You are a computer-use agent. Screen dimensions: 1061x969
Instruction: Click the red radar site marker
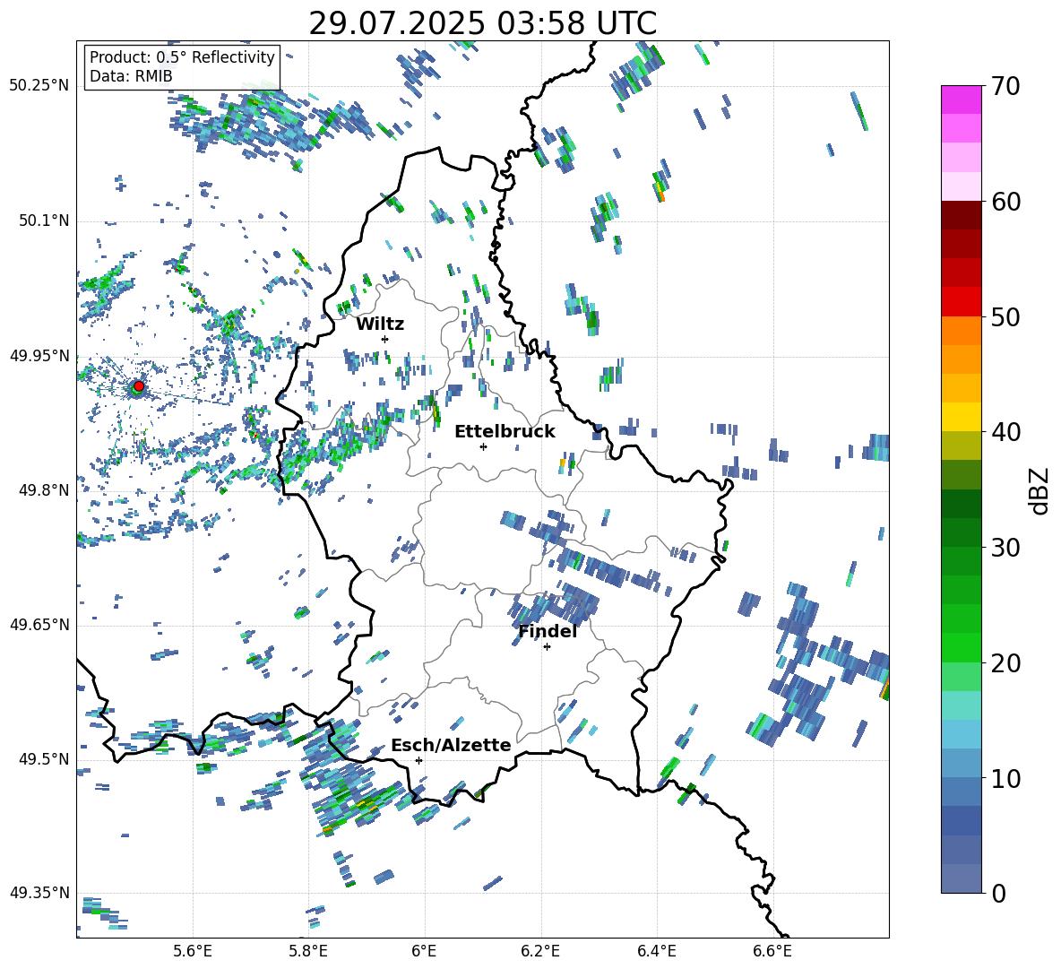pyautogui.click(x=139, y=386)
